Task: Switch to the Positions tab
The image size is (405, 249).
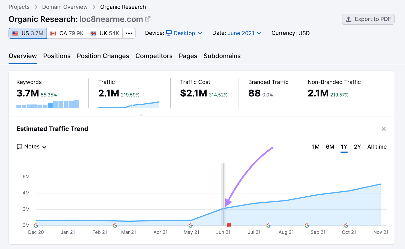Action: [57, 56]
